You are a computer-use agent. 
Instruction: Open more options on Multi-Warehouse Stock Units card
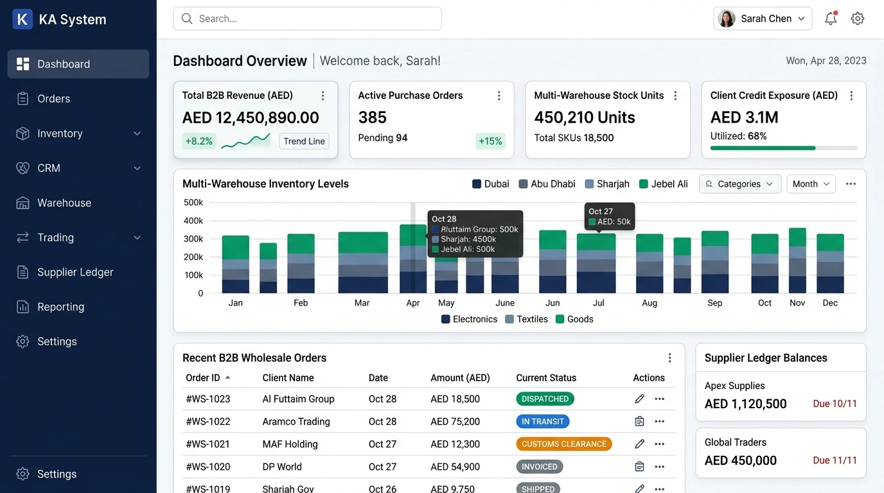tap(675, 96)
